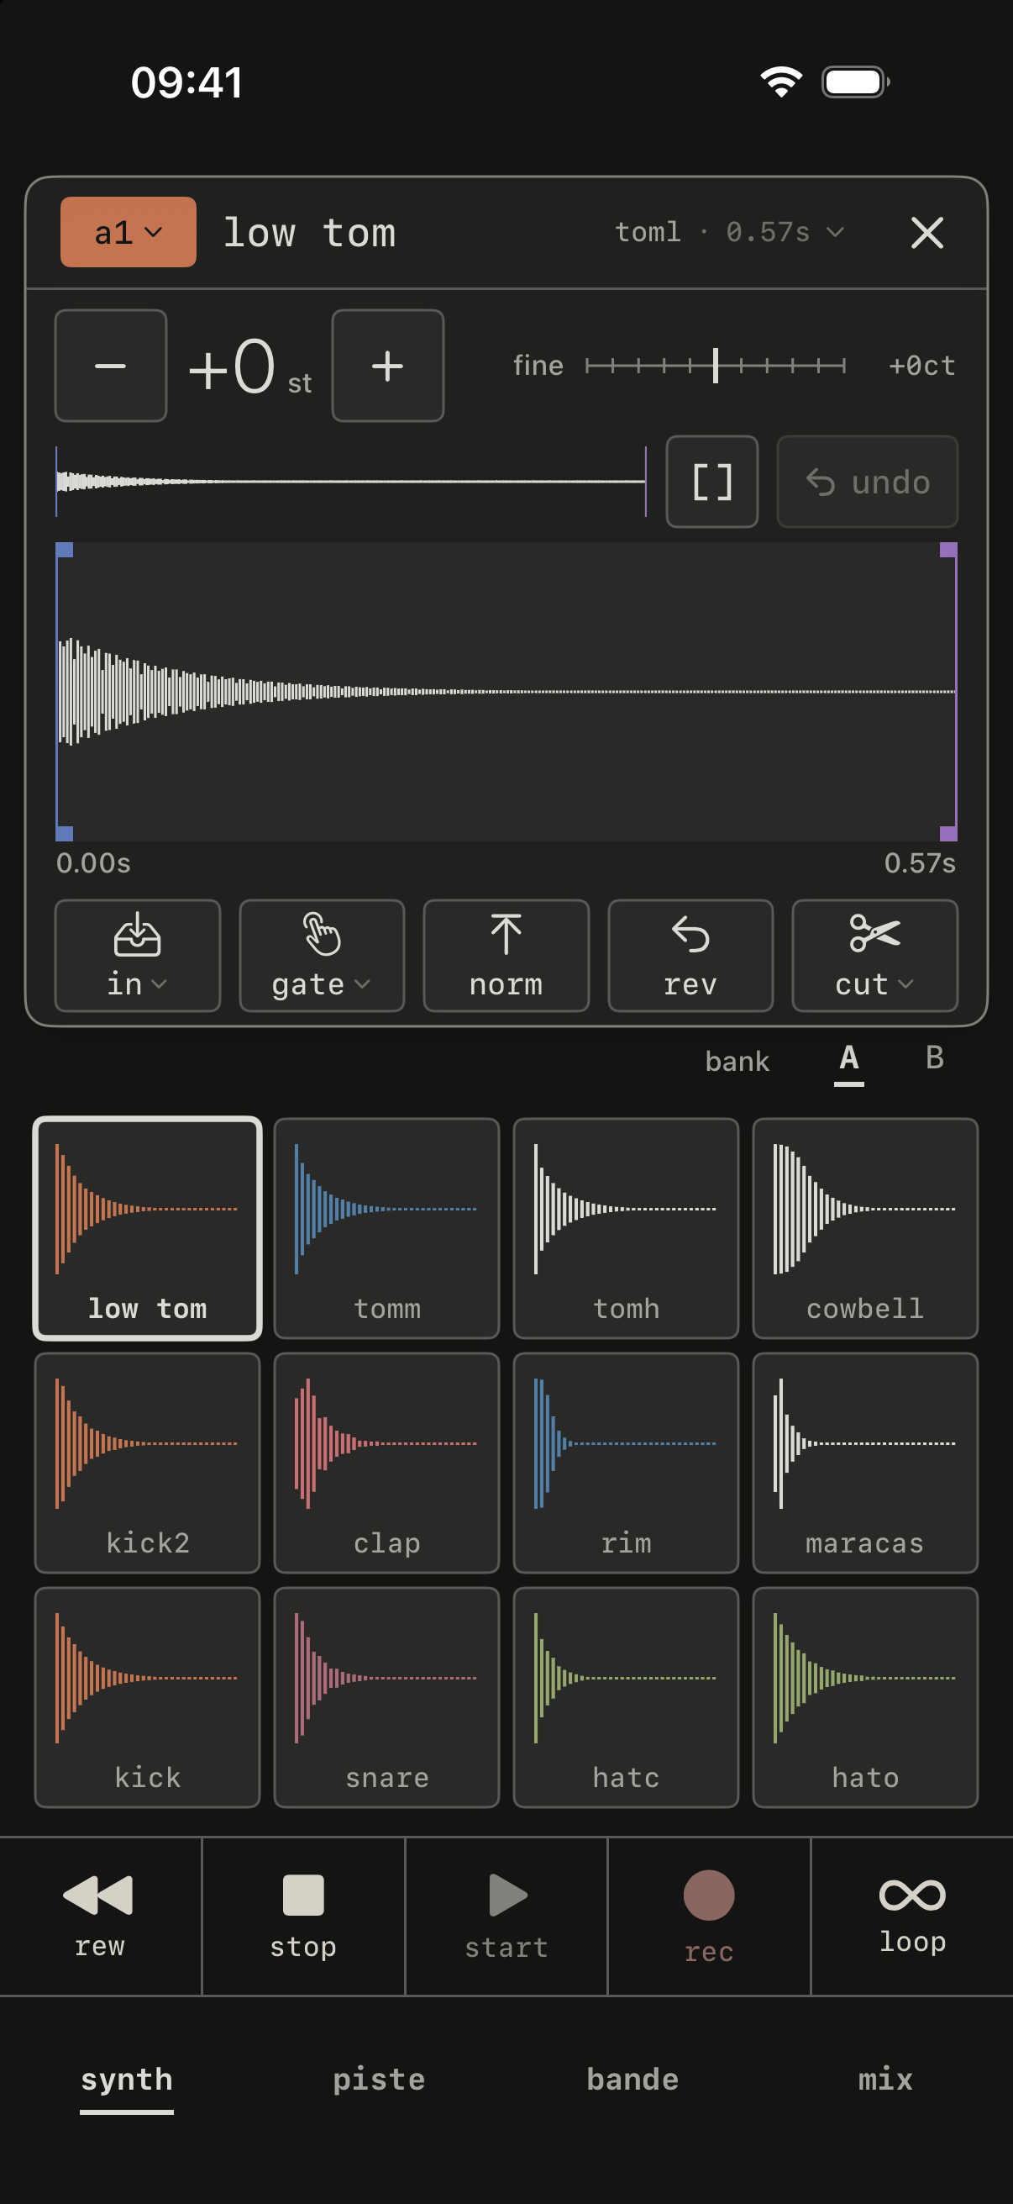
Task: Open the mix tab
Action: tap(885, 2079)
